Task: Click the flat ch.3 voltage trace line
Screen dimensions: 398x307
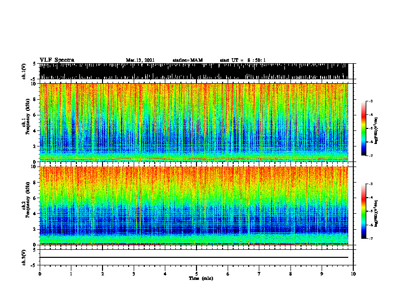Action: coord(193,257)
